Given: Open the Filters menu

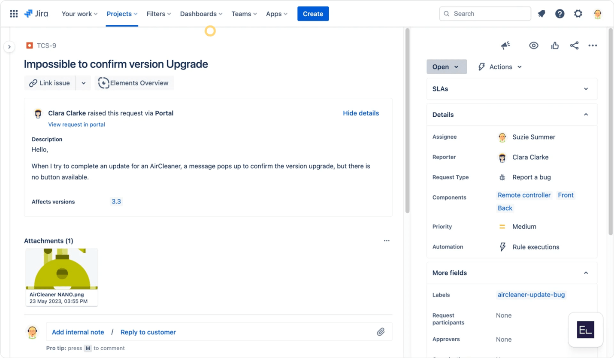Looking at the screenshot, I should point(158,14).
